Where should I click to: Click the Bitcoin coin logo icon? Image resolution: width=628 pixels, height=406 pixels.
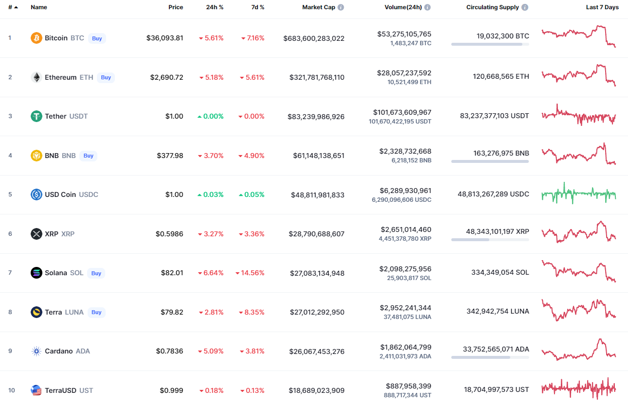coord(37,38)
